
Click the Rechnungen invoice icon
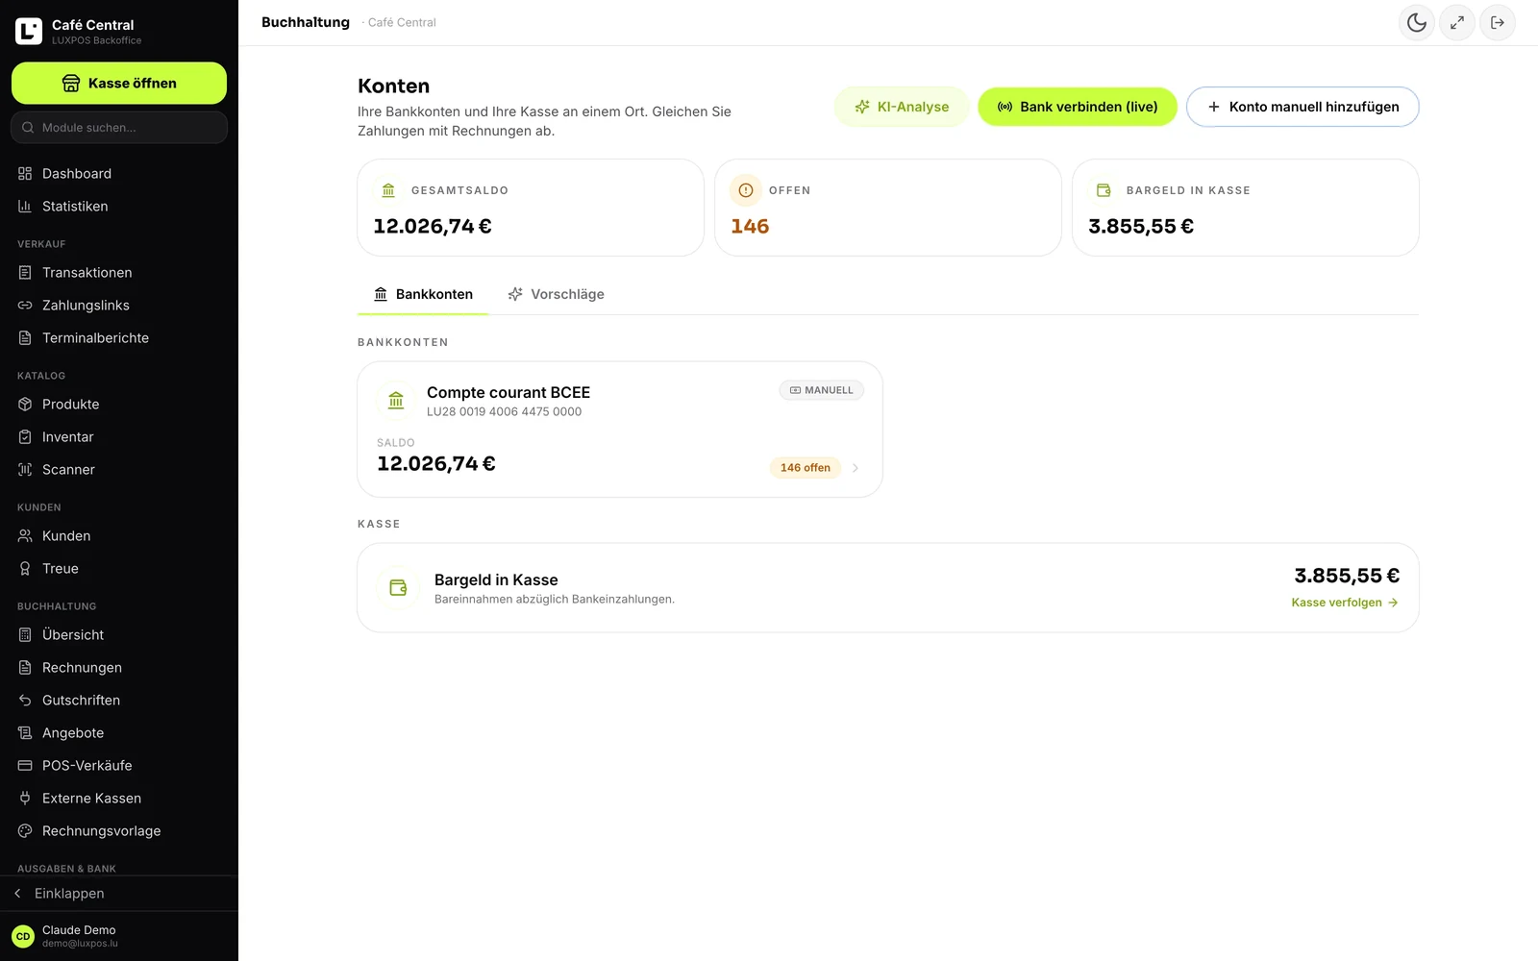25,667
